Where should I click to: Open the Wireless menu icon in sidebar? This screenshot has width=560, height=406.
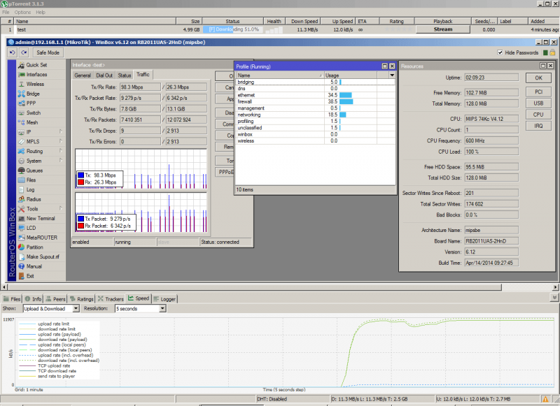pos(21,84)
